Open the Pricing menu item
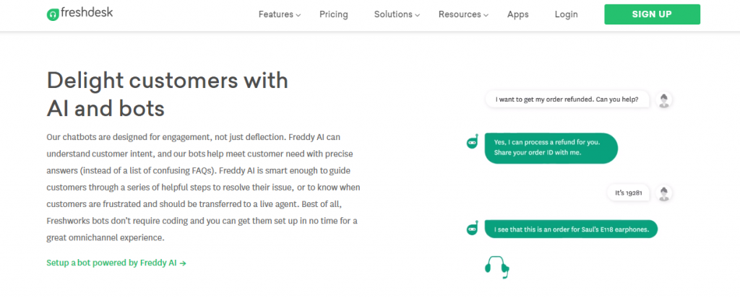740x298 pixels. (334, 14)
